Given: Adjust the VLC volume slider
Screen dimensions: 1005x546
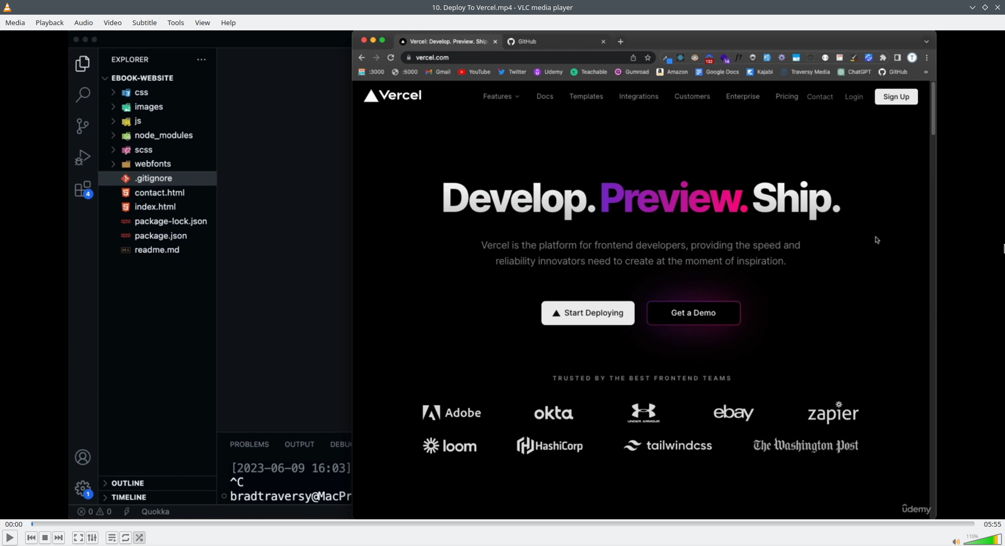Looking at the screenshot, I should 982,539.
